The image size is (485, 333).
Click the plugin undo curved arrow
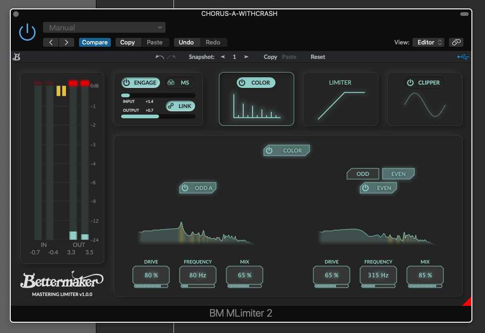(x=159, y=57)
